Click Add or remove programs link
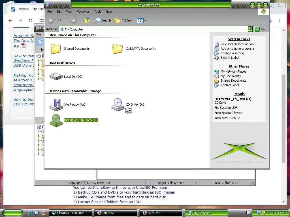Image resolution: width=290 pixels, height=217 pixels. (x=237, y=49)
